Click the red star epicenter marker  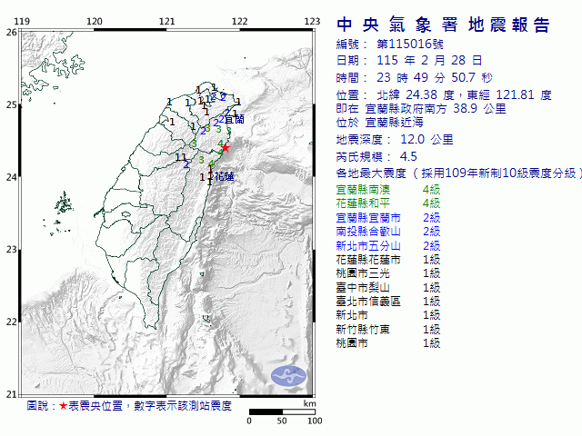(225, 146)
